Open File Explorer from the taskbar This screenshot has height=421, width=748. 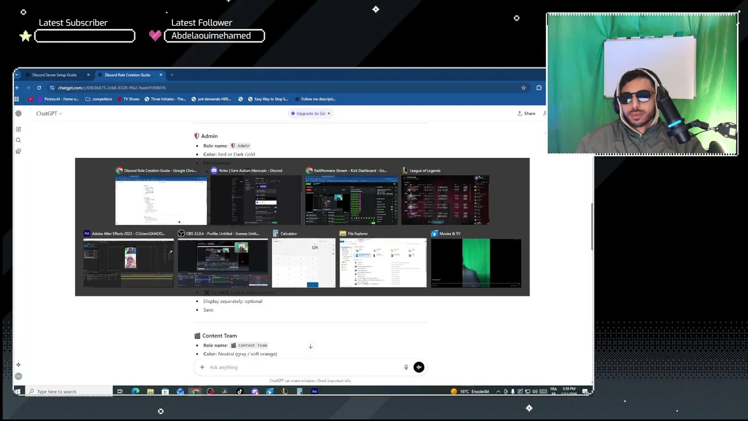(150, 392)
